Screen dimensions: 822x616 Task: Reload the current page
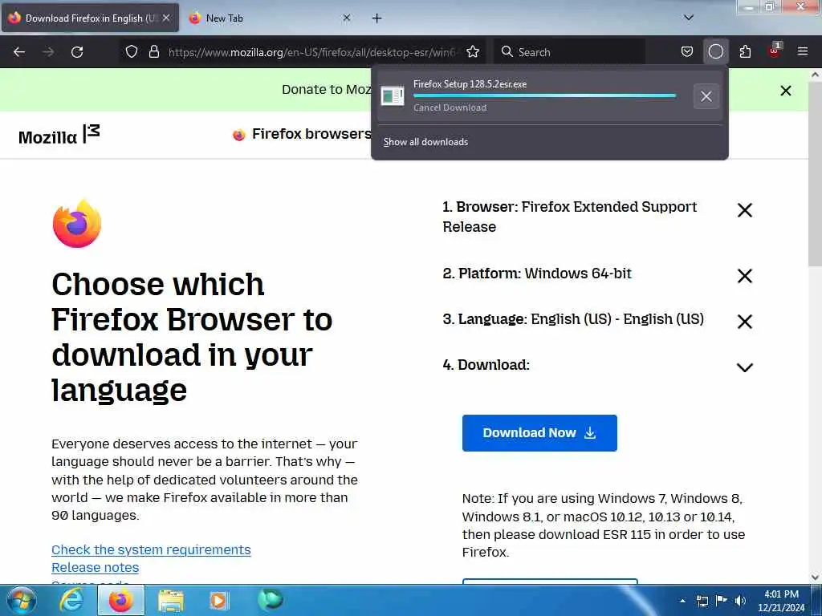77,52
